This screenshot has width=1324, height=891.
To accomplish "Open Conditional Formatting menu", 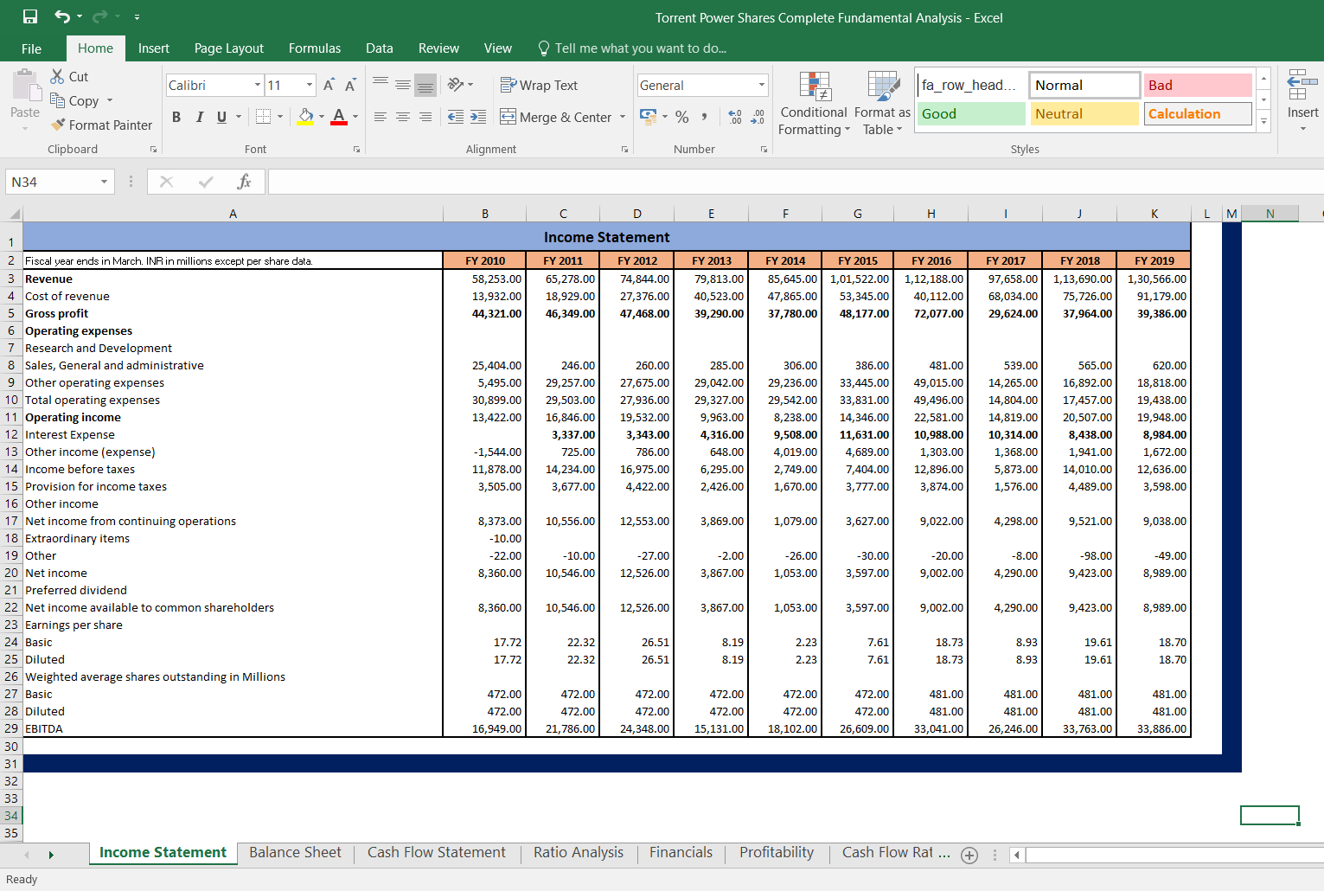I will pos(814,104).
